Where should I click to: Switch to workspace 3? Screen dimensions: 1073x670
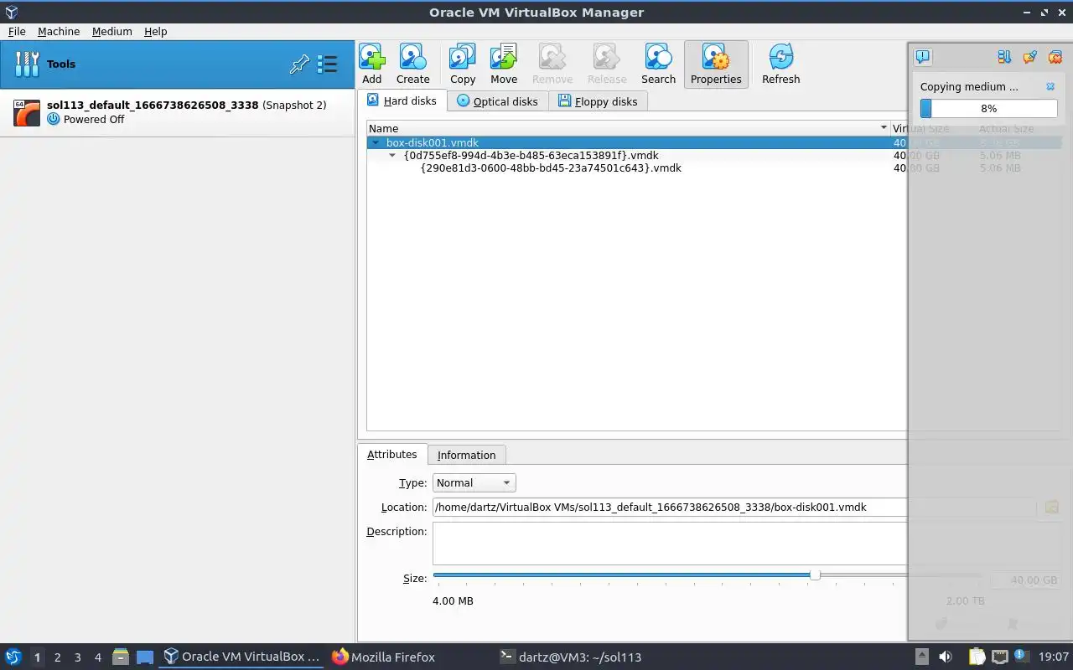[x=77, y=657]
